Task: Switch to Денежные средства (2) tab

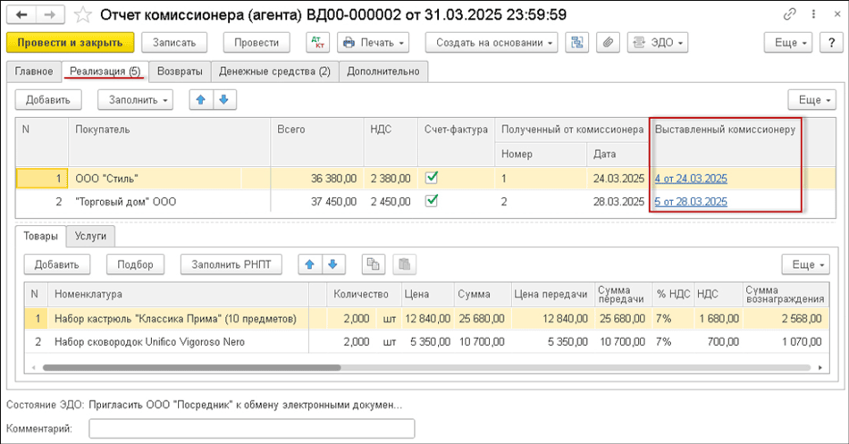Action: 273,71
